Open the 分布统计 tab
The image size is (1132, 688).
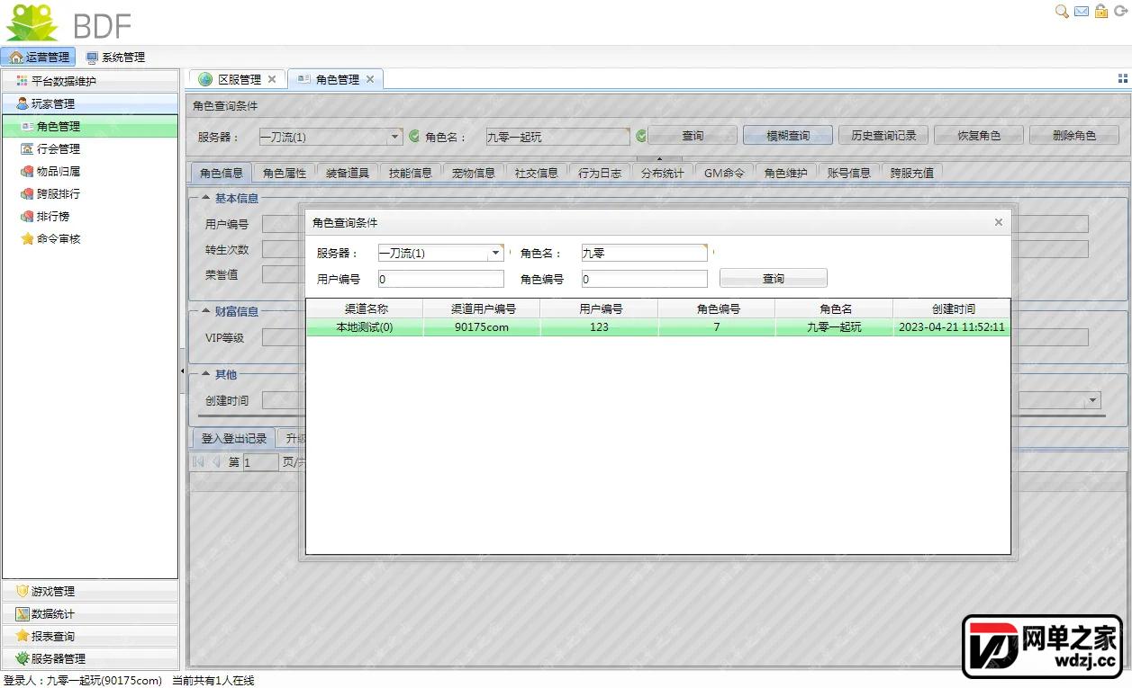click(663, 173)
